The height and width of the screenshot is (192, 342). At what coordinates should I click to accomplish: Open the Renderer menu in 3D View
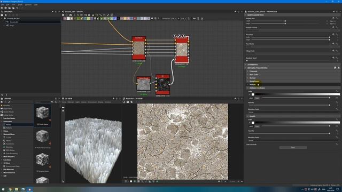(x=108, y=102)
